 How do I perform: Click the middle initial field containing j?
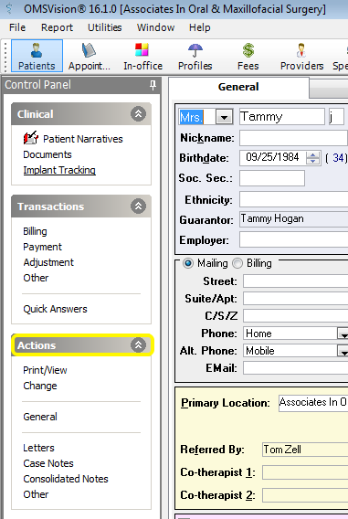click(336, 117)
